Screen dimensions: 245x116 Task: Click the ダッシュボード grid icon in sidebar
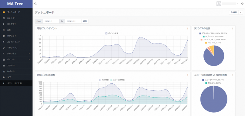(4, 12)
